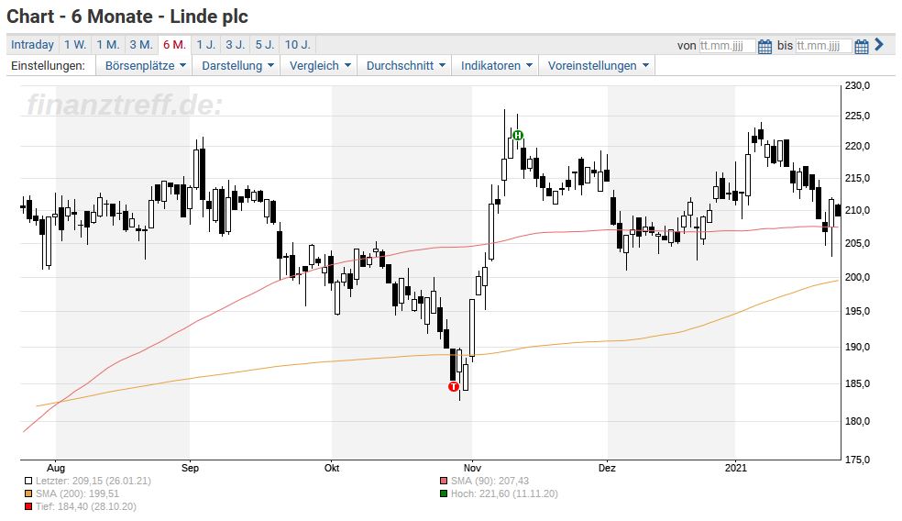Click the 'Einstellungen:' label

point(48,66)
